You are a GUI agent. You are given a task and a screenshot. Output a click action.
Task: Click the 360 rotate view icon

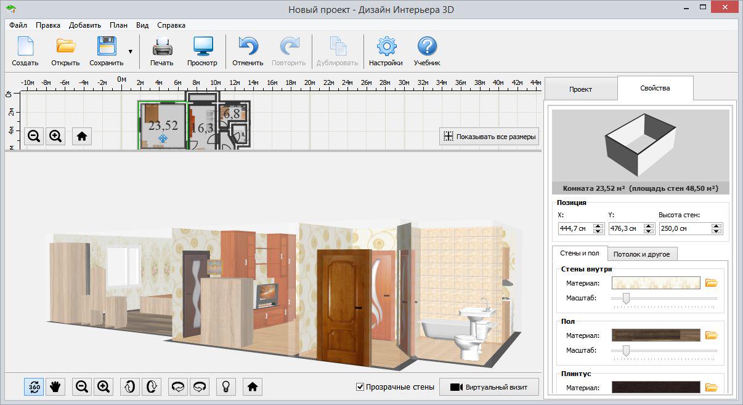point(34,387)
